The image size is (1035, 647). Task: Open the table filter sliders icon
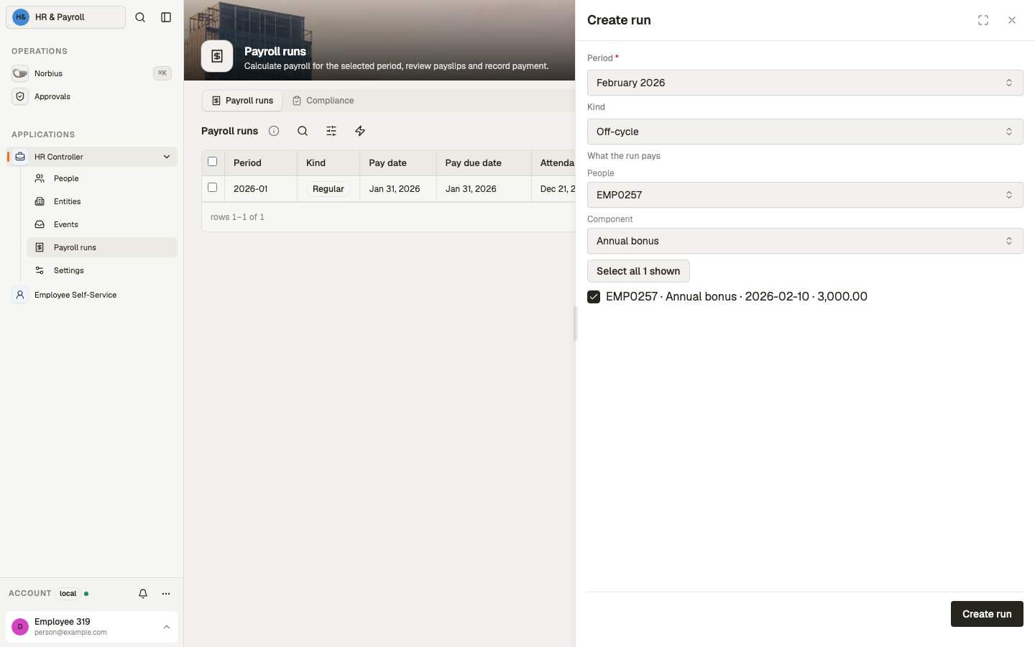tap(331, 131)
